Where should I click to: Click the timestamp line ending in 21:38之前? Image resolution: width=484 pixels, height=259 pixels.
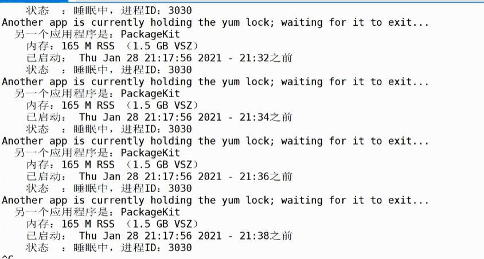159,236
